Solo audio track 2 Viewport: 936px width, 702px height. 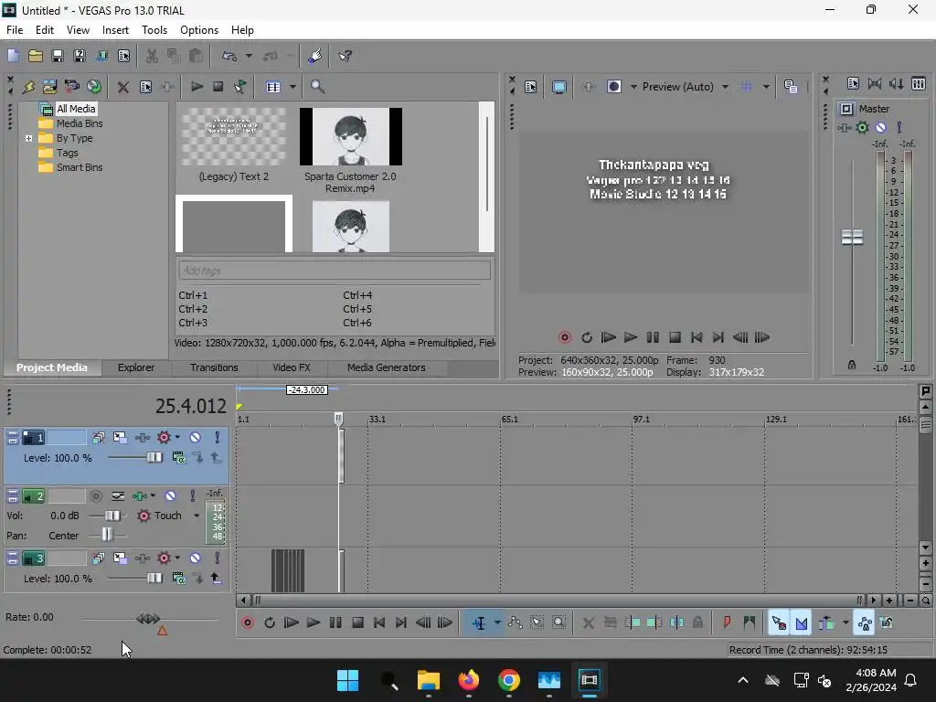192,496
